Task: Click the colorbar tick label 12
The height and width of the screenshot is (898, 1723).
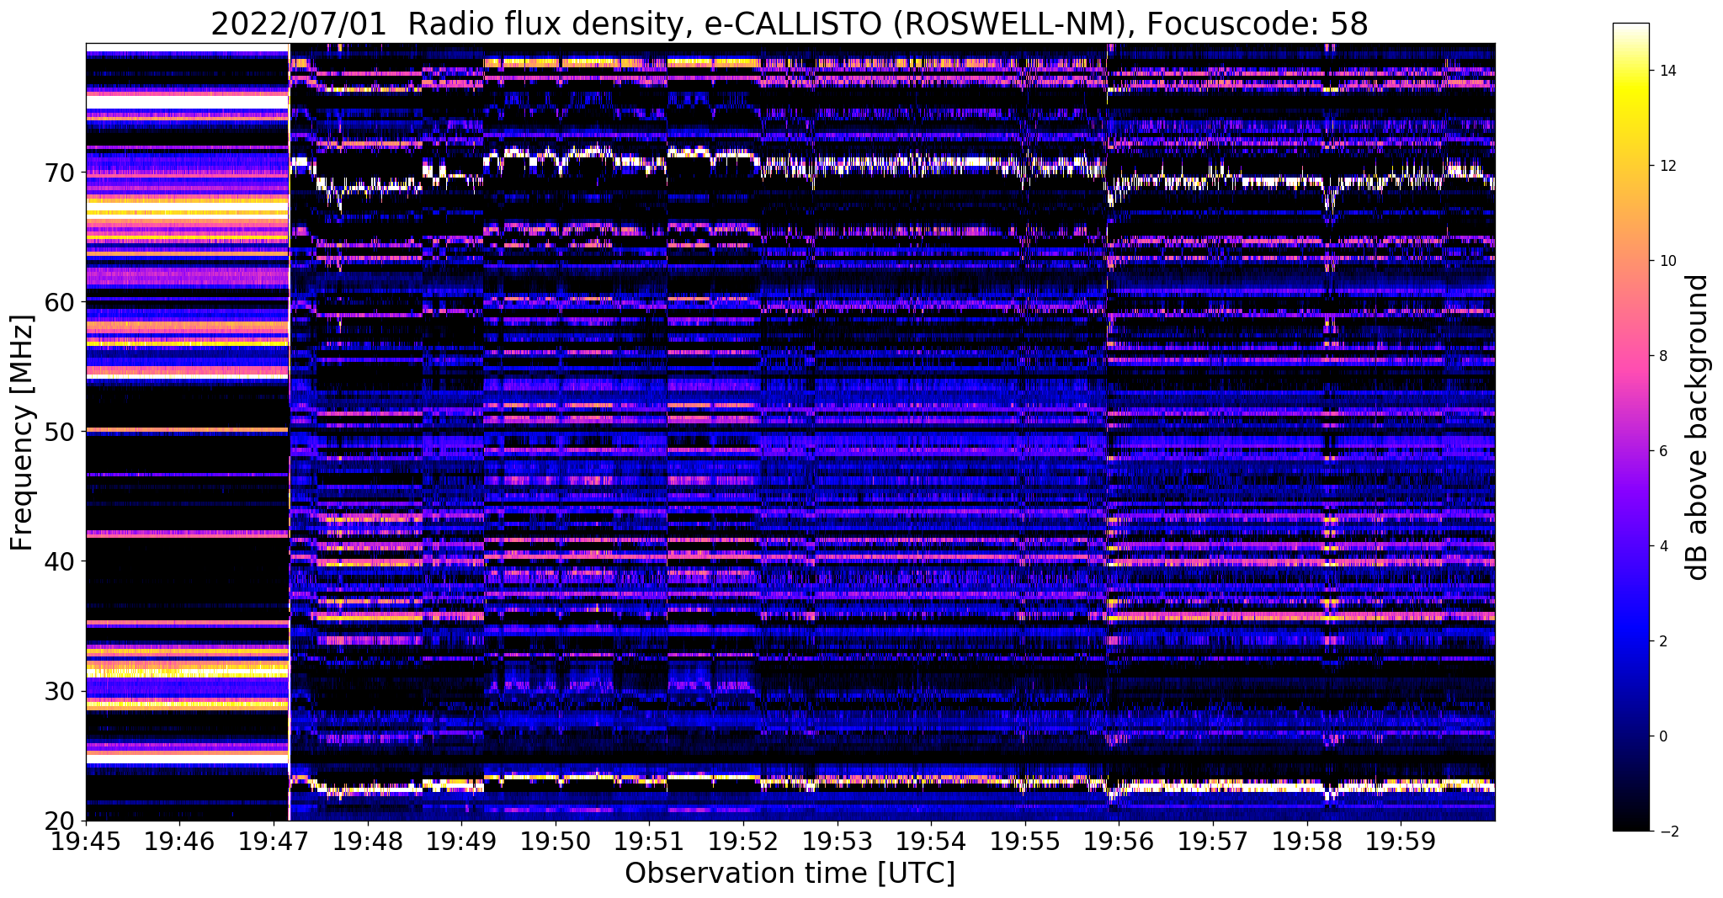Action: [1667, 166]
